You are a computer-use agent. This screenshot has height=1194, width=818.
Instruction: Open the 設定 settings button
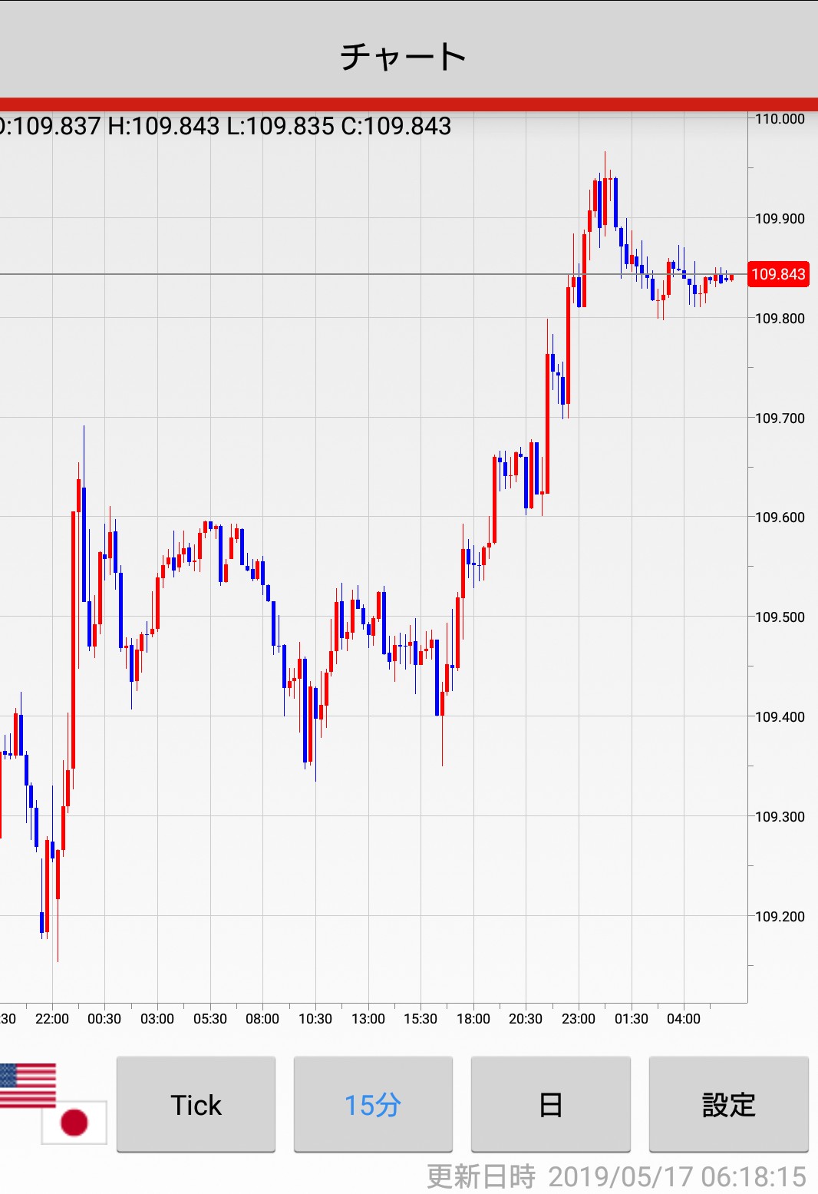point(728,1104)
